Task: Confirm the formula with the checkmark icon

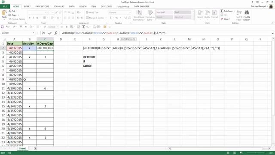Action: pos(50,33)
